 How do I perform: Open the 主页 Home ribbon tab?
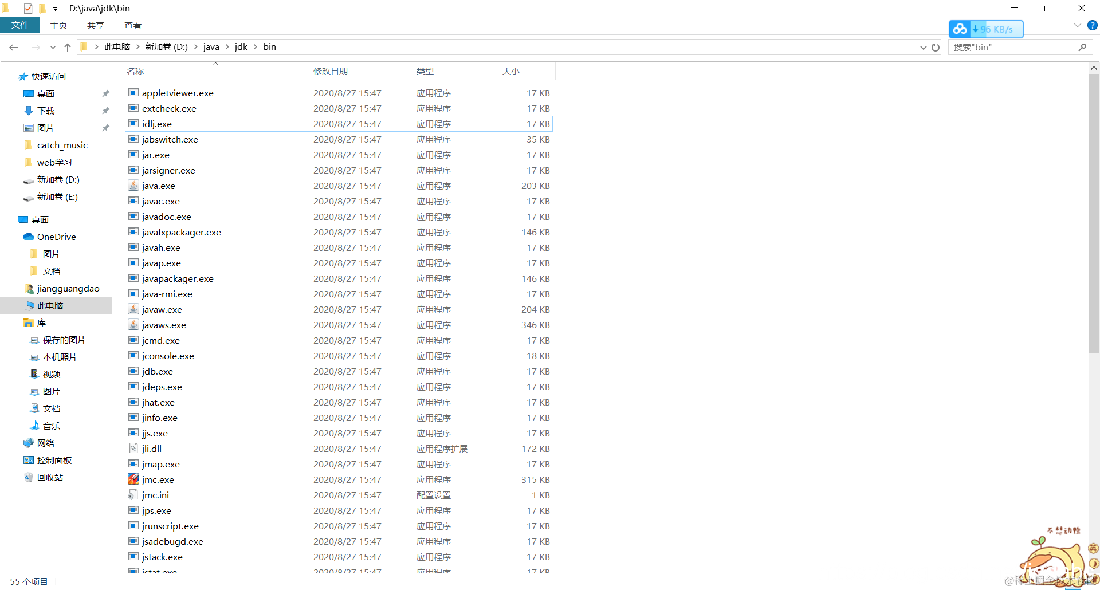[x=58, y=25]
